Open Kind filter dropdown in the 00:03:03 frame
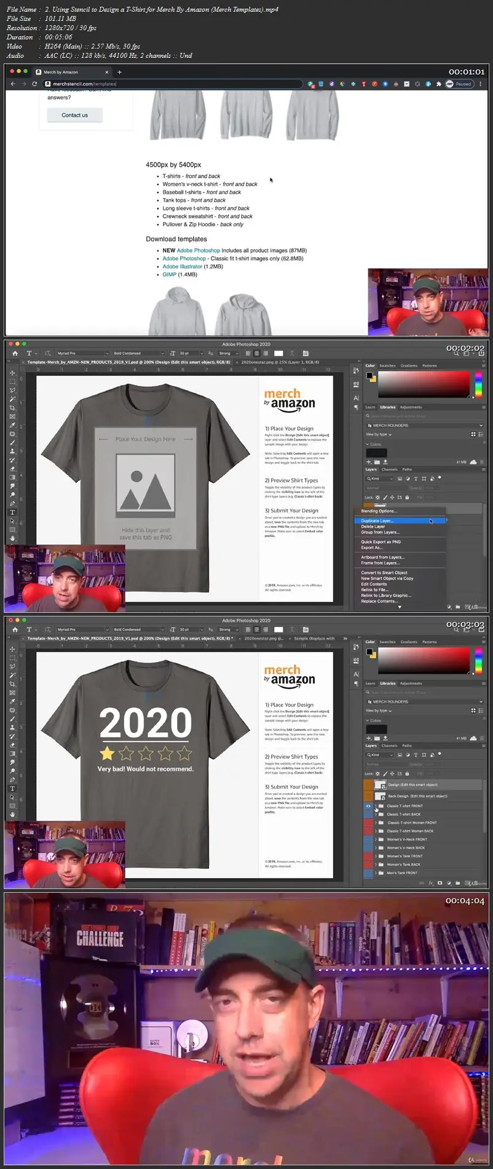This screenshot has height=1169, width=493. pos(380,754)
